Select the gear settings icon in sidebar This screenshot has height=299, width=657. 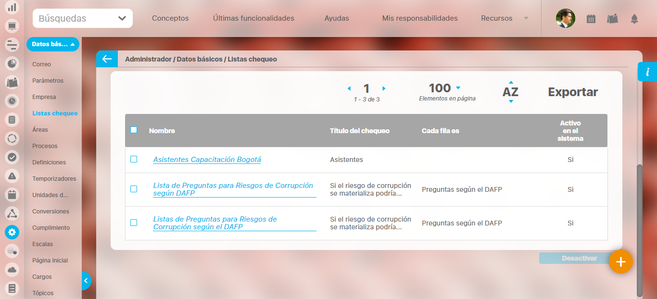click(x=12, y=232)
